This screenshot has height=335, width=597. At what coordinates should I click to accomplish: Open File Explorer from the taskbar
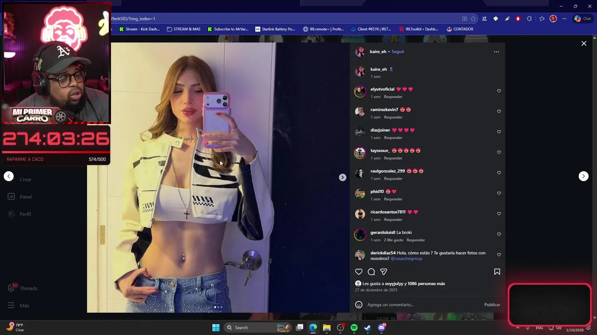[x=326, y=328]
